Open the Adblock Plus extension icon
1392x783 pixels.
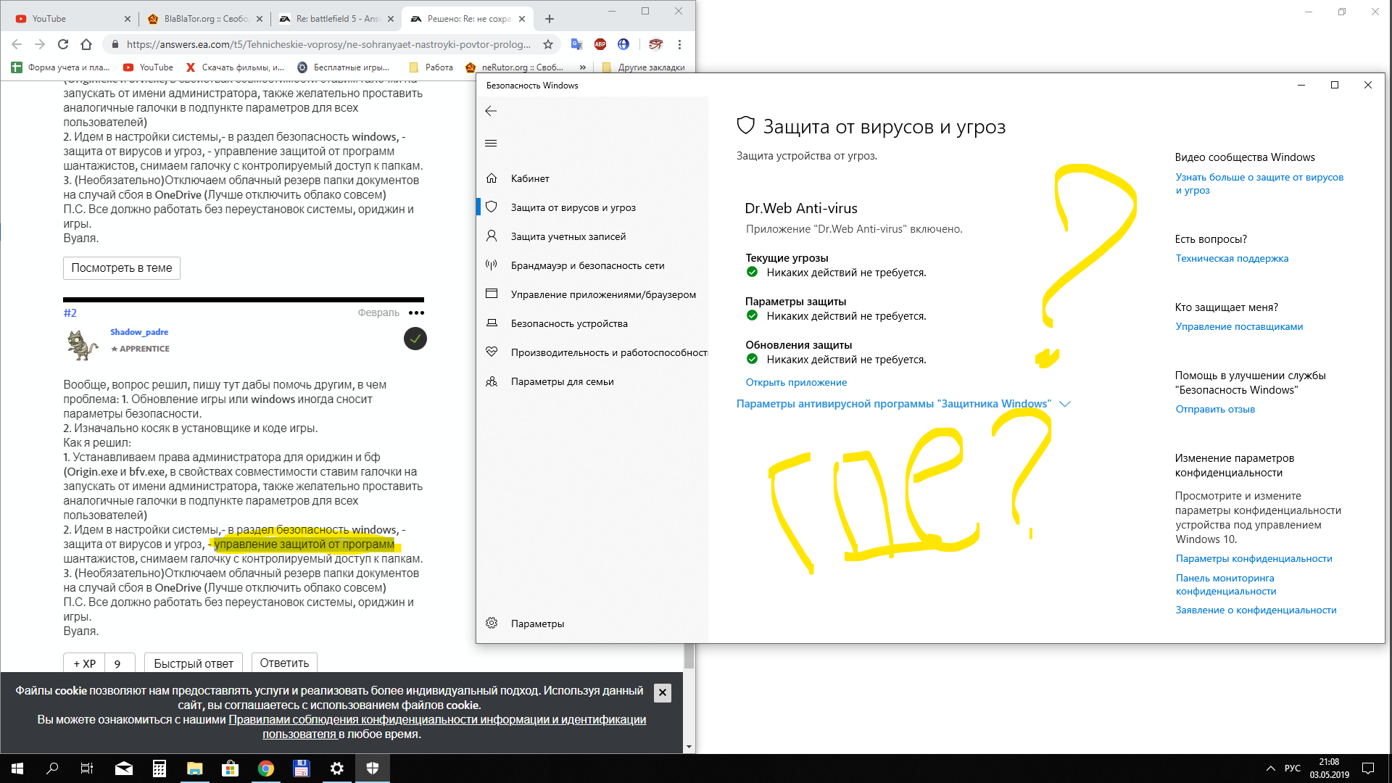[600, 44]
